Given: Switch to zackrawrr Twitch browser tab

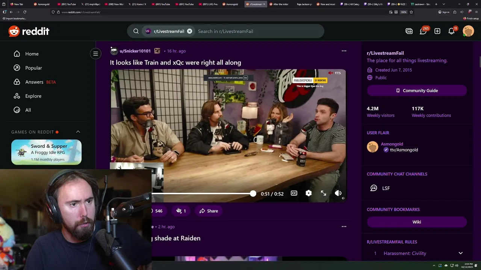Looking at the screenshot, I should click(420, 4).
